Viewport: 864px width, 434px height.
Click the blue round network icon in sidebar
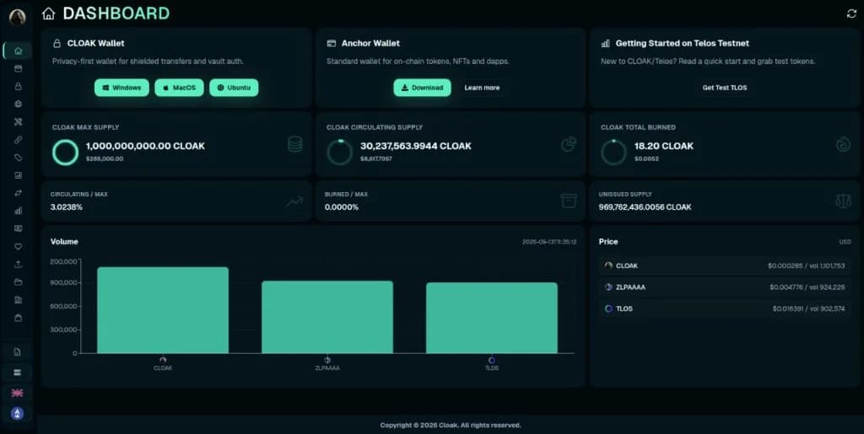tap(18, 414)
